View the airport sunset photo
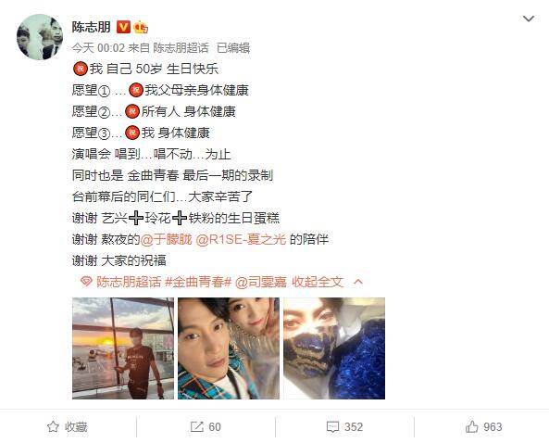 123,348
